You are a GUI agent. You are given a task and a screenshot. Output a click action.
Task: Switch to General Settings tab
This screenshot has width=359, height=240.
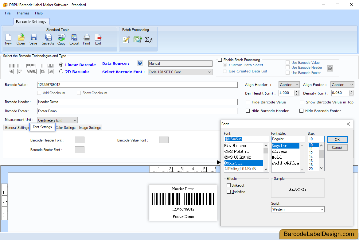17,128
